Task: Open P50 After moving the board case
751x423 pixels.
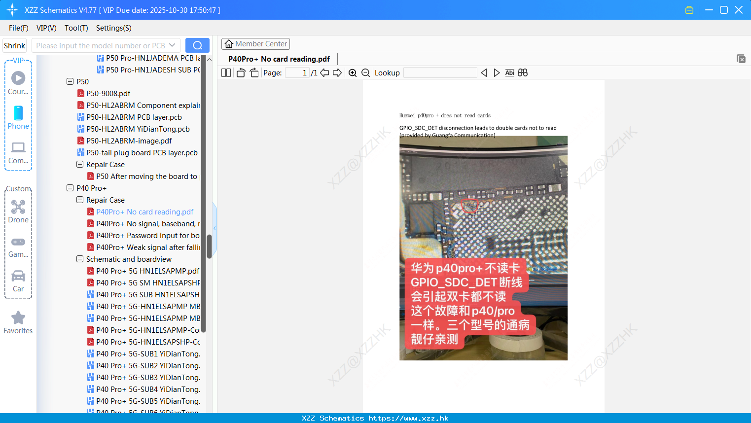Action: pos(144,176)
